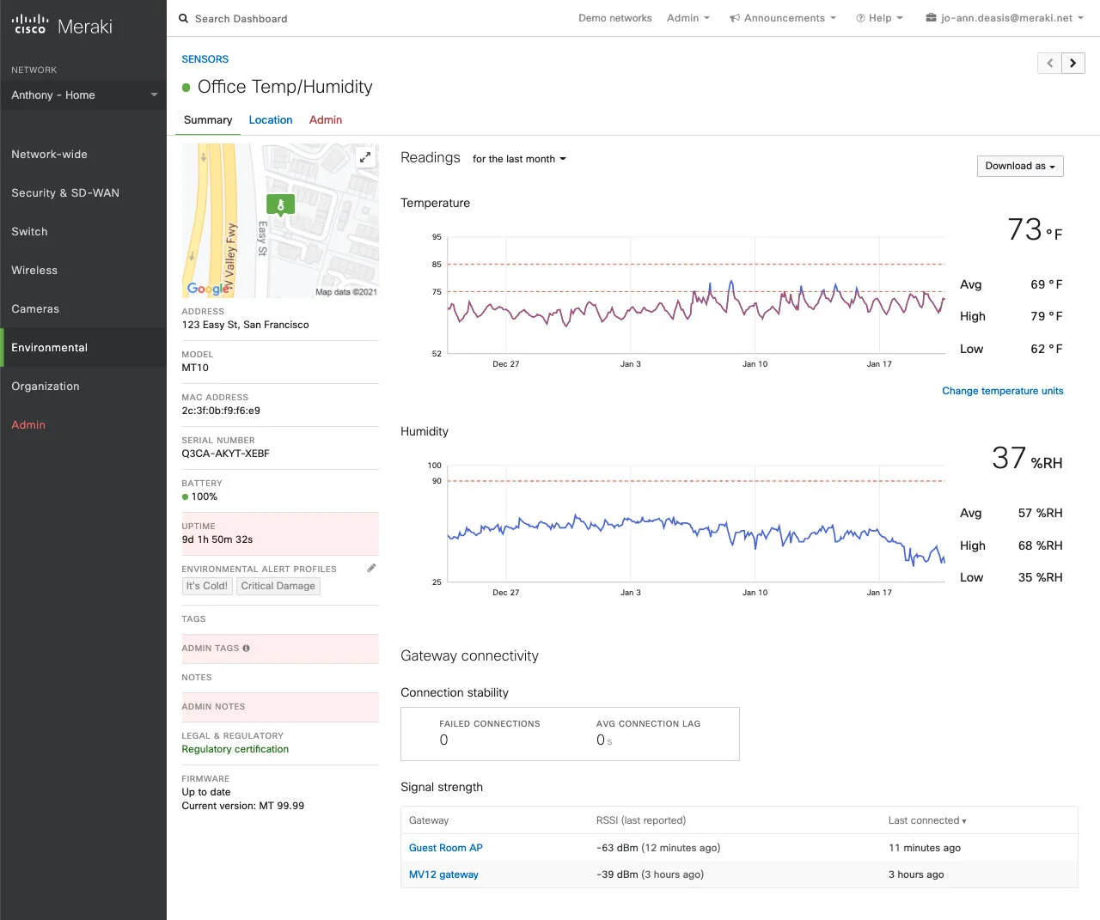Open Guest Room AP gateway link
Viewport: 1100px width, 920px height.
click(x=446, y=848)
